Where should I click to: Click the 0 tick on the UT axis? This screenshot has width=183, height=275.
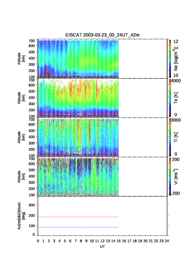pyautogui.click(x=38, y=241)
